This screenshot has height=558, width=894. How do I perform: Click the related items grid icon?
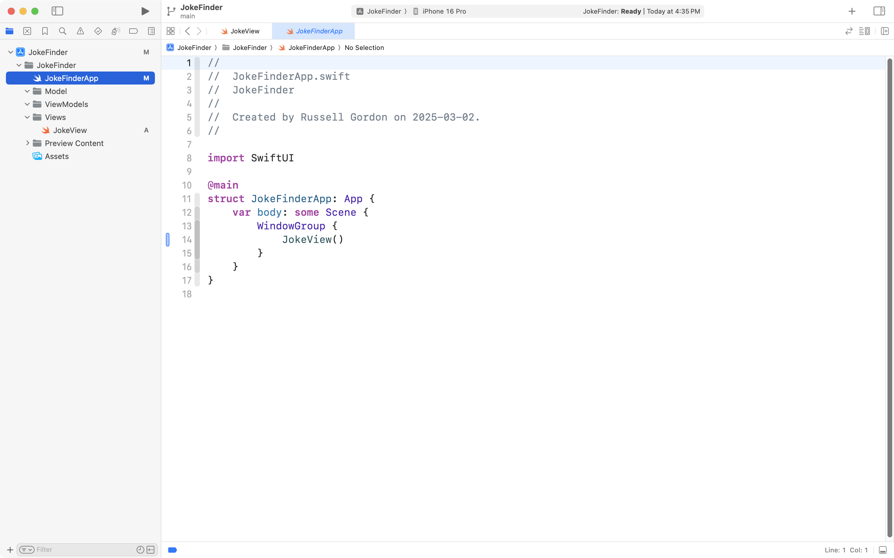click(x=170, y=31)
